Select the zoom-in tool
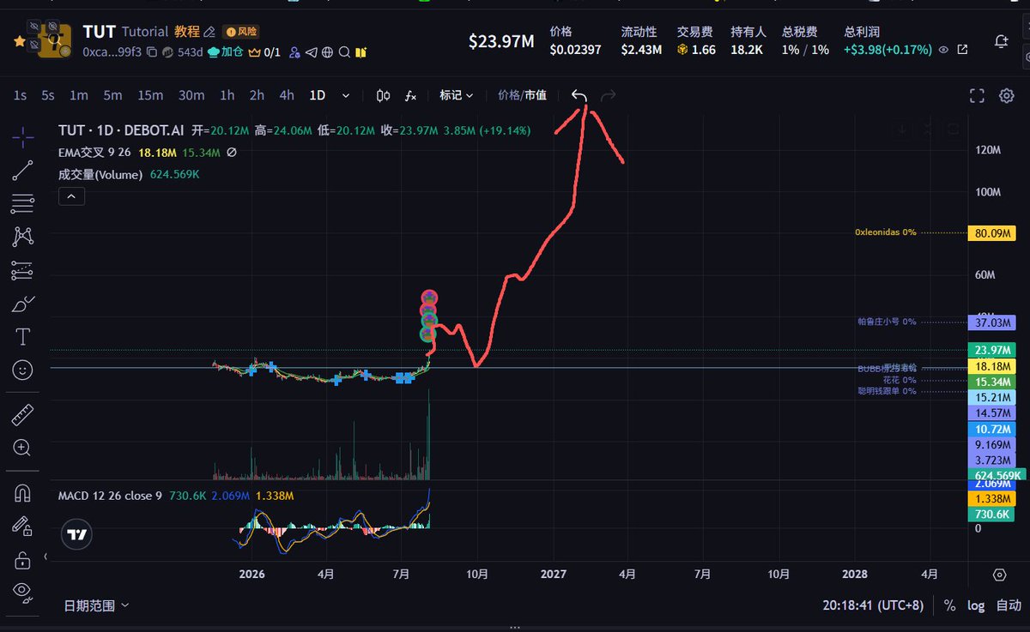Viewport: 1030px width, 632px height. (x=23, y=448)
